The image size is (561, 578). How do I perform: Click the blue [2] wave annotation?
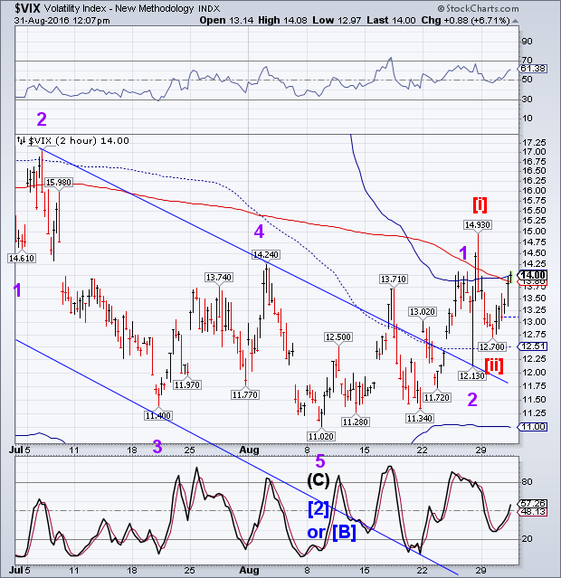pos(318,509)
